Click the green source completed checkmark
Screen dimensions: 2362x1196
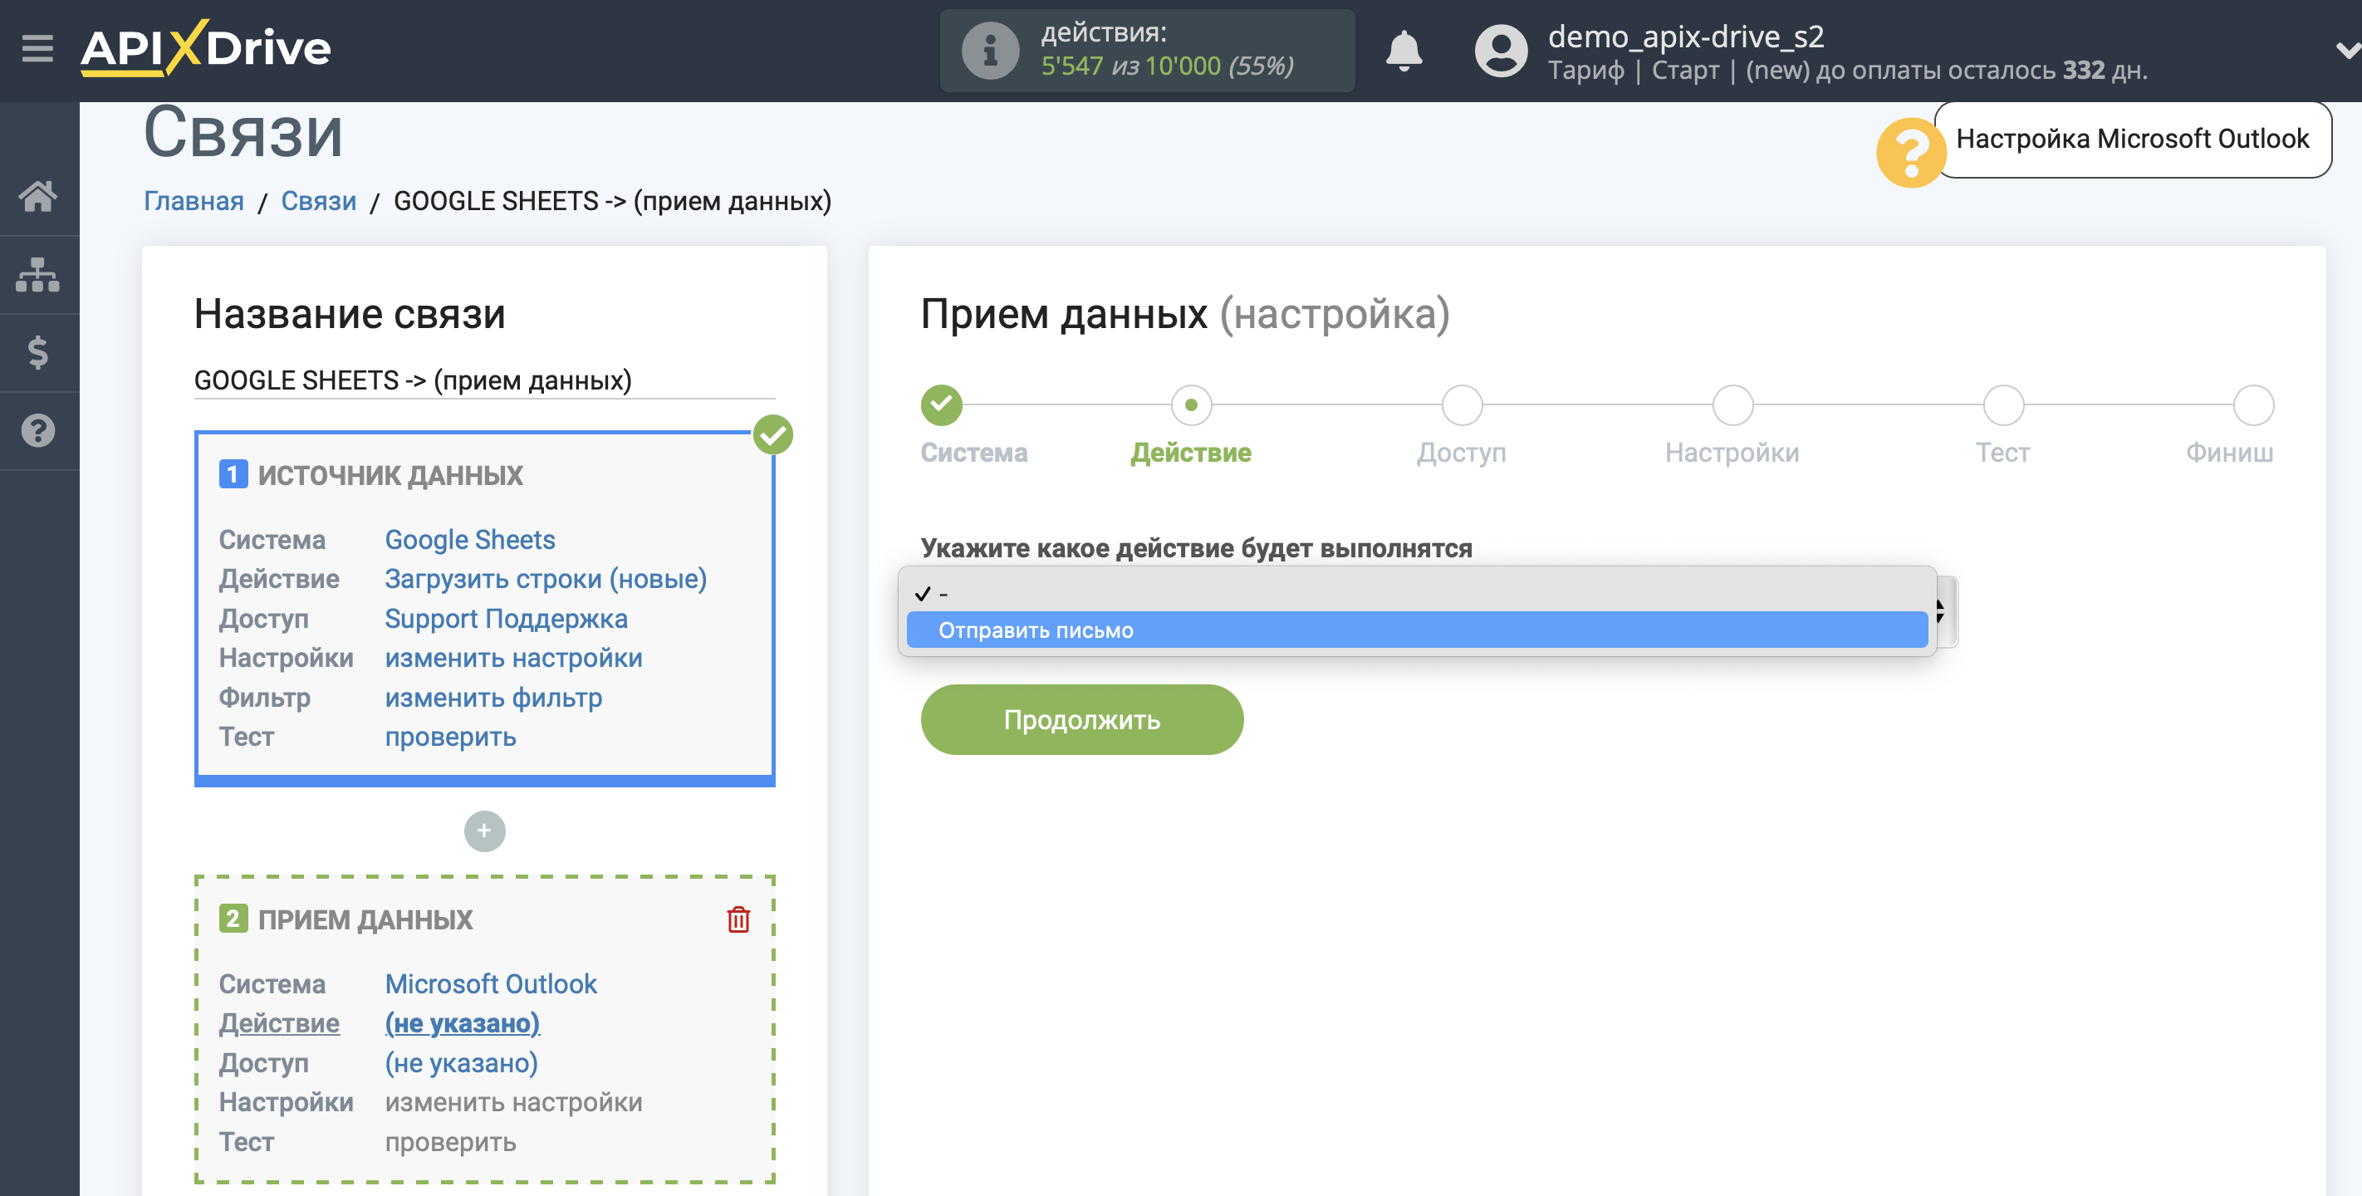772,434
